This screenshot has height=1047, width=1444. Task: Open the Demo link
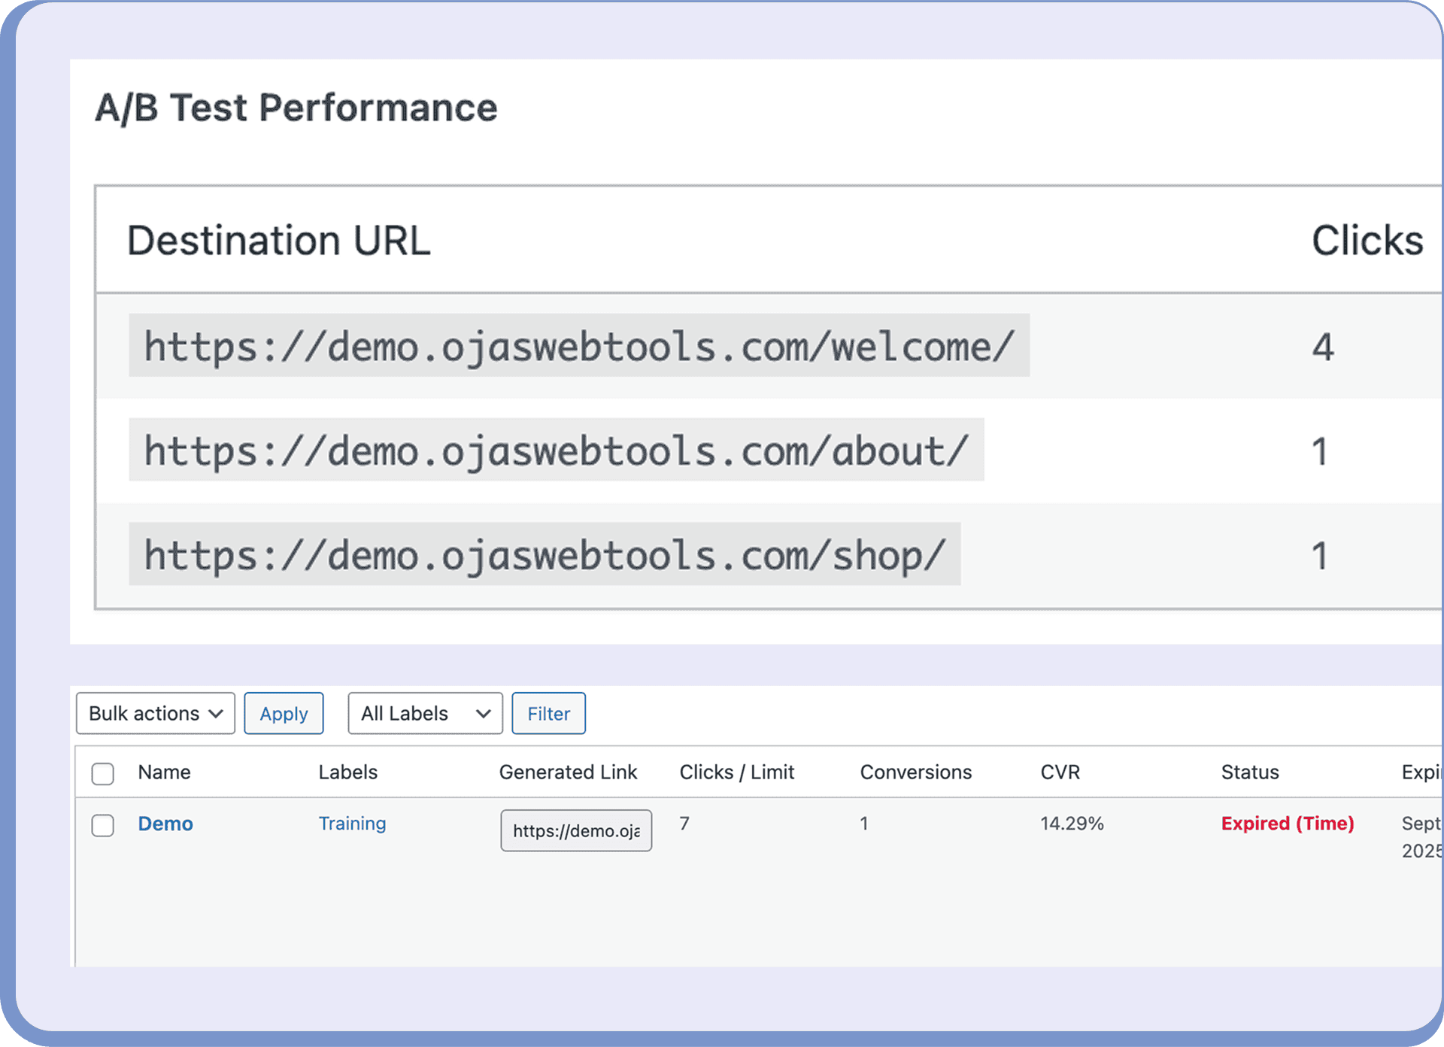[165, 824]
